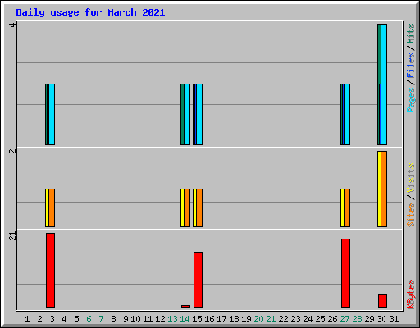Screen dimensions: 420x328
Task: Click day label "10" on the x-axis
Action: (135, 319)
